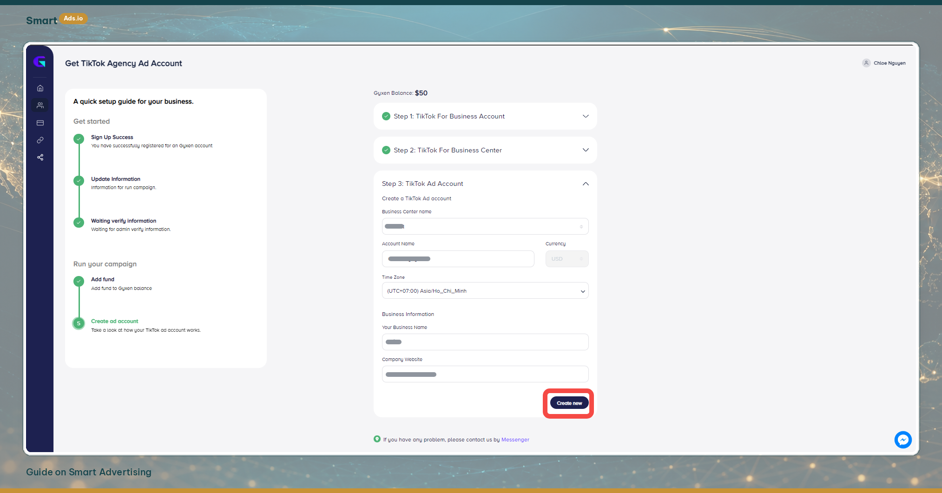Open the card billing icon in sidebar
This screenshot has width=942, height=493.
[x=40, y=123]
